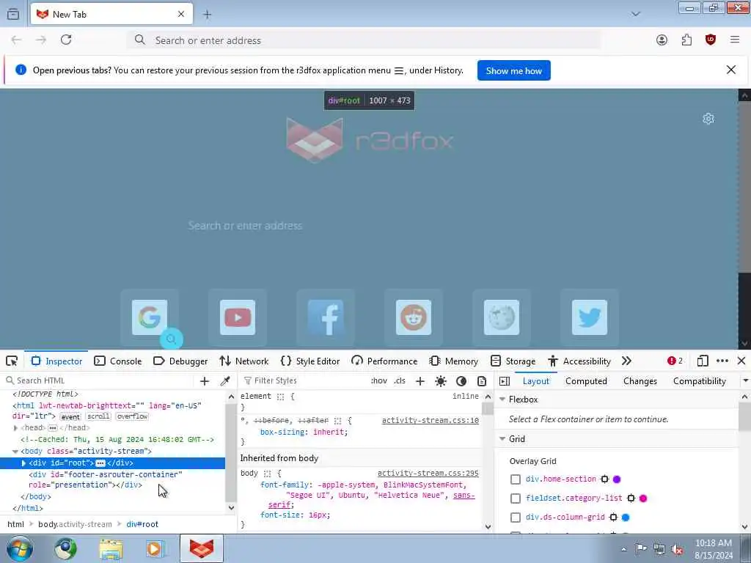Show hidden system tray icons

623,549
